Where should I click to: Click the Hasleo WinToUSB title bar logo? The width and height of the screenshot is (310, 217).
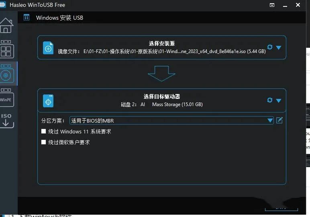point(3,5)
